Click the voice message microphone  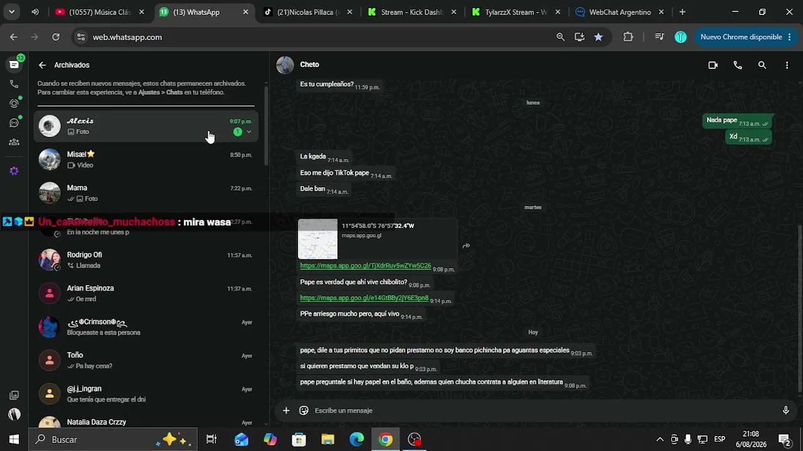(785, 410)
